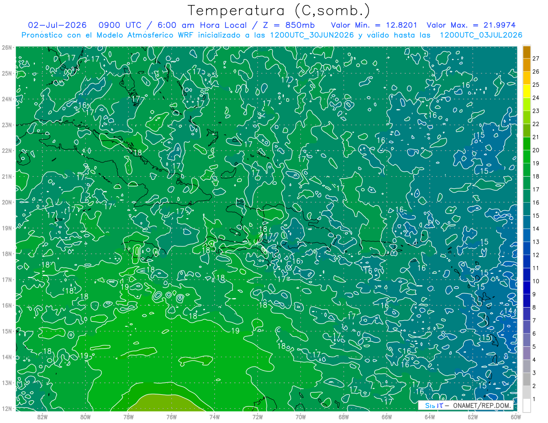Click latitude axis label "18N"
Screen dimensions: 548x423
click(x=7, y=253)
